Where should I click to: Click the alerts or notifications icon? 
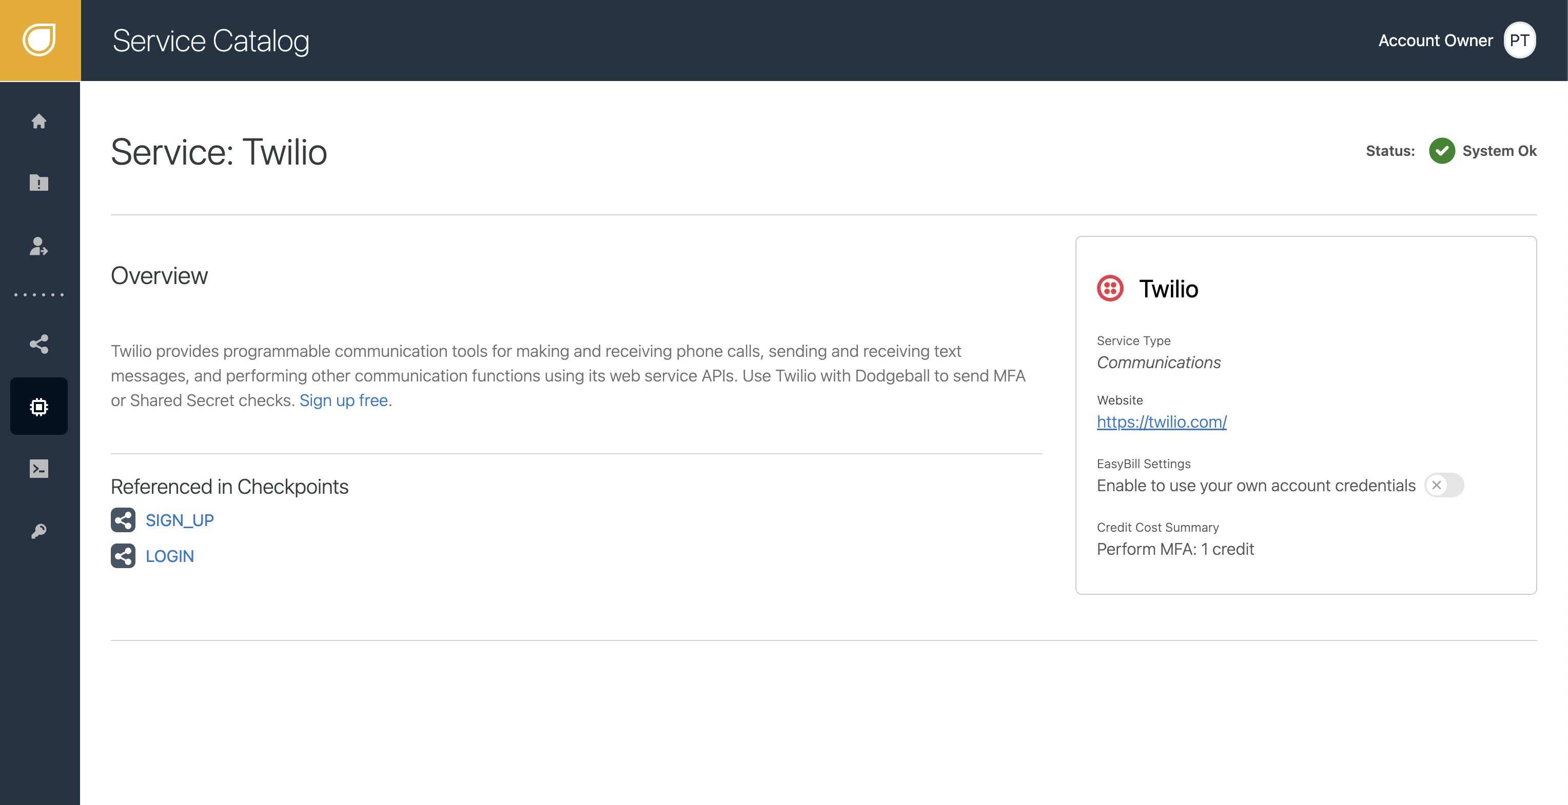(x=40, y=183)
